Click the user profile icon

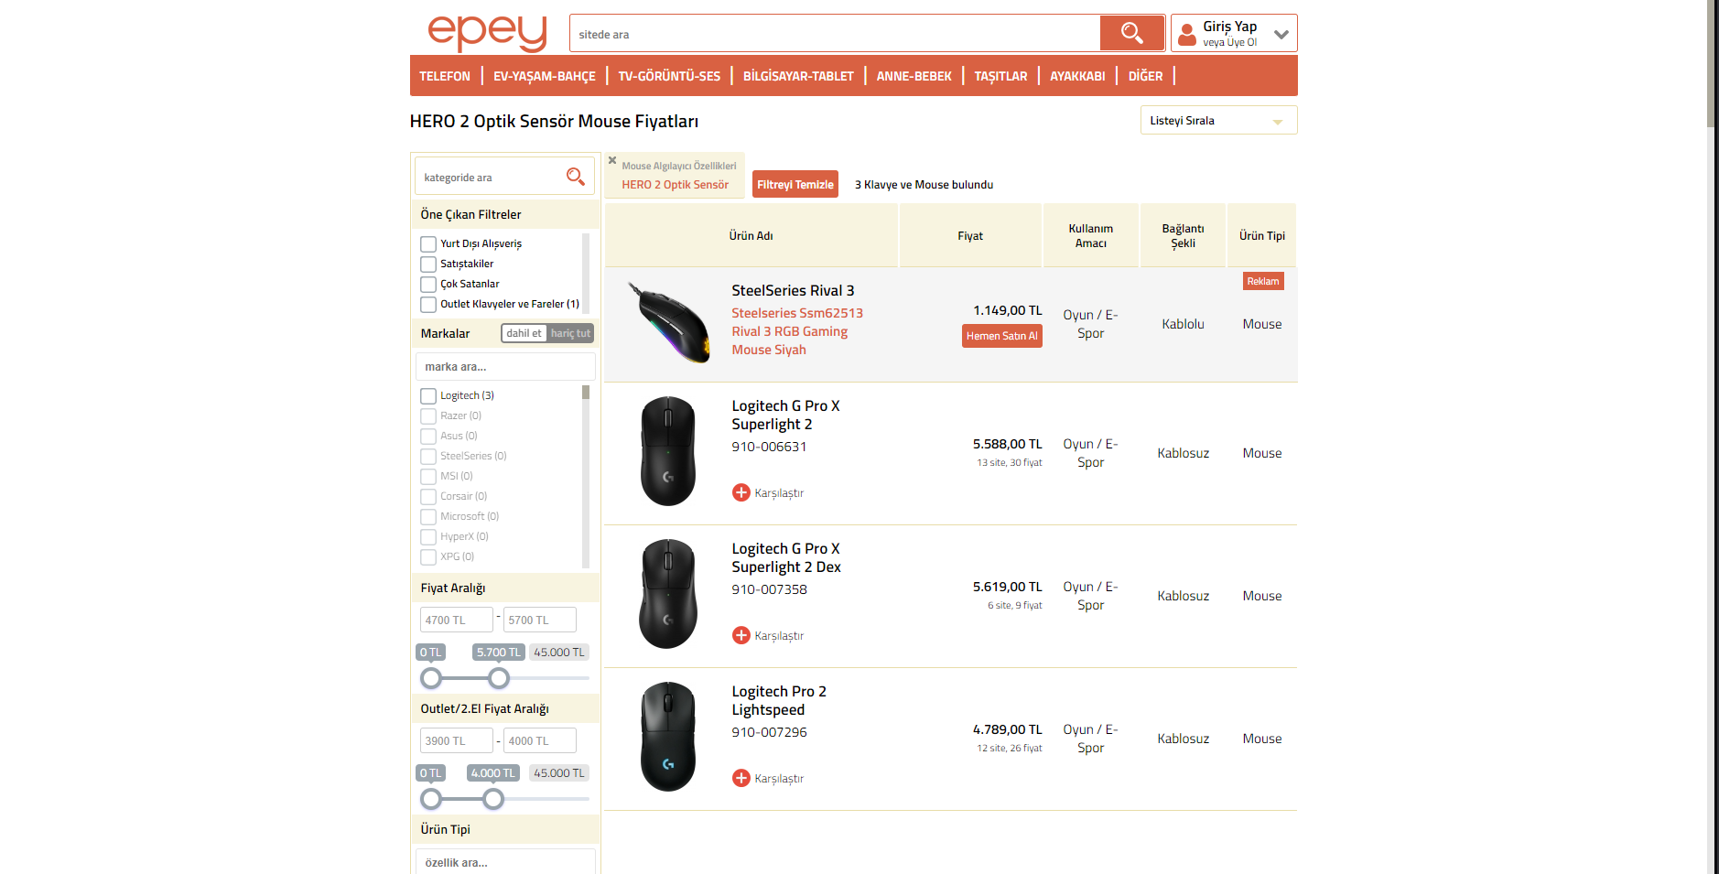tap(1187, 34)
